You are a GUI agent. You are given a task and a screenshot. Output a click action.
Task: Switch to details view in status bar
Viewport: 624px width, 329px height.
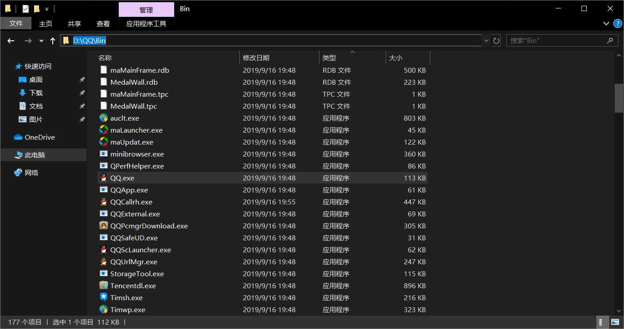[x=603, y=322]
